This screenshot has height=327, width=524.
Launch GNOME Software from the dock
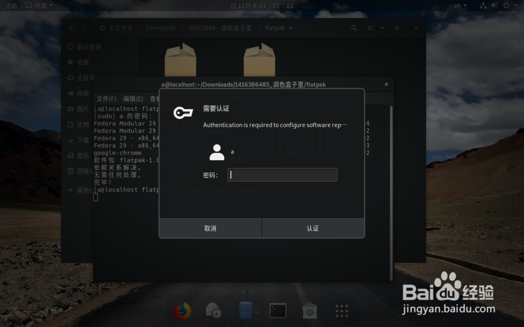click(x=309, y=310)
